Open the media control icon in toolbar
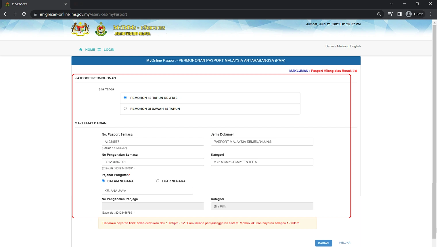 click(x=390, y=14)
